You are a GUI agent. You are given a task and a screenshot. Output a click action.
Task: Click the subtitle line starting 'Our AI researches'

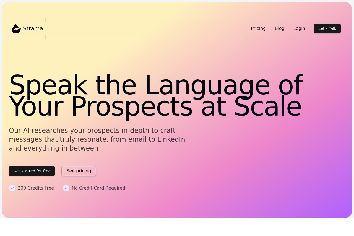point(92,130)
